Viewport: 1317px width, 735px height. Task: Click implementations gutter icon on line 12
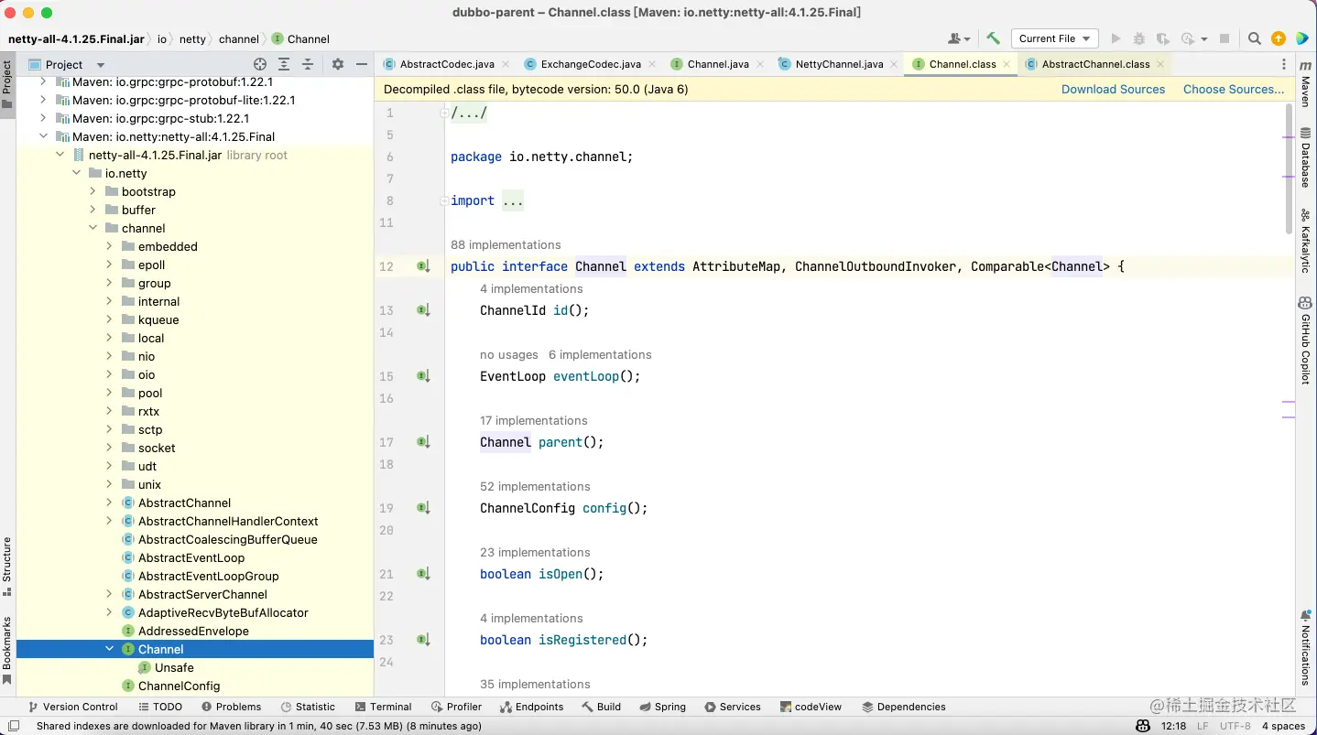click(423, 266)
